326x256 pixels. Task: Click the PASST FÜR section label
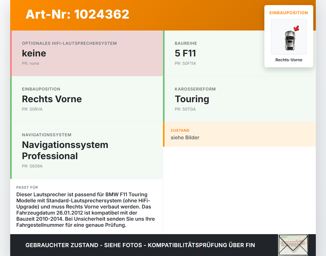[27, 187]
